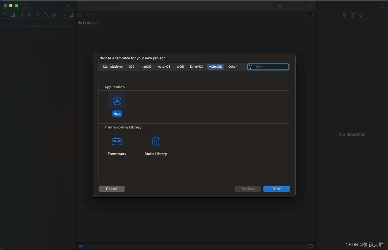Click the Run play button
The image size is (388, 250).
click(68, 6)
